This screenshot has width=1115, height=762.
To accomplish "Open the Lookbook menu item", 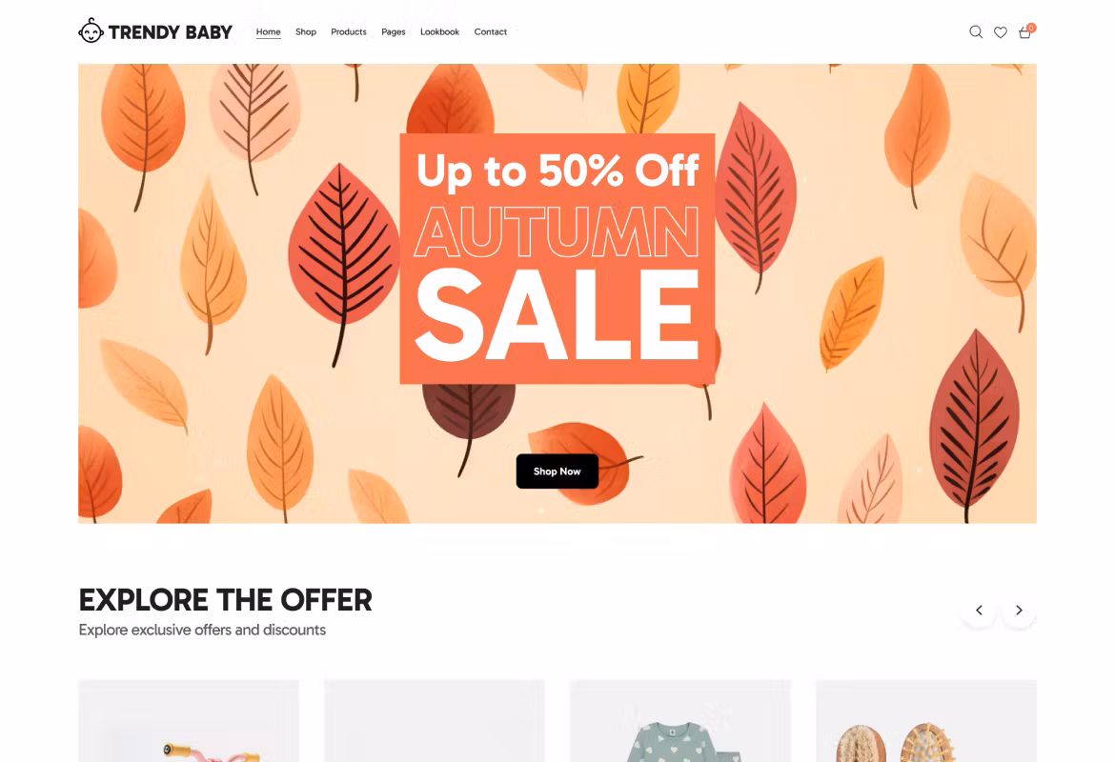I will coord(439,32).
